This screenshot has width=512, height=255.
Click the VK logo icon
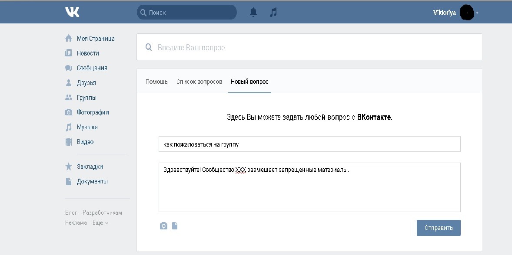pos(72,12)
